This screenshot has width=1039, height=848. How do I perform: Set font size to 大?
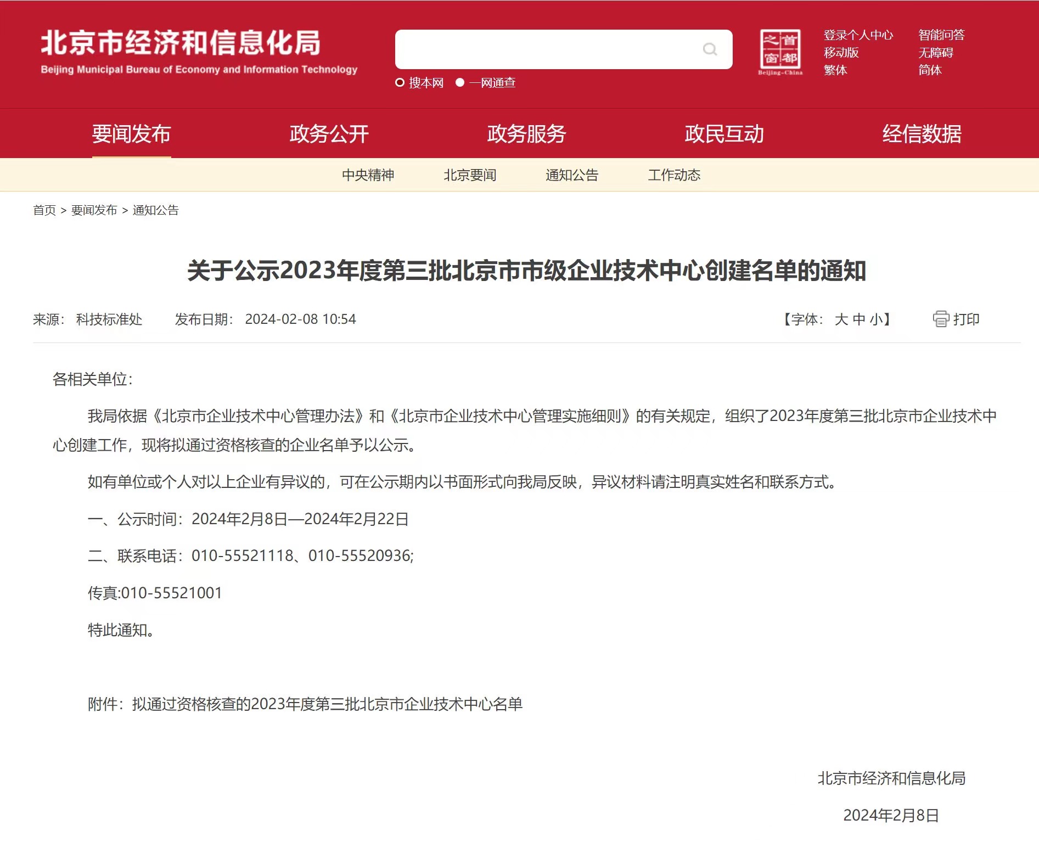841,319
